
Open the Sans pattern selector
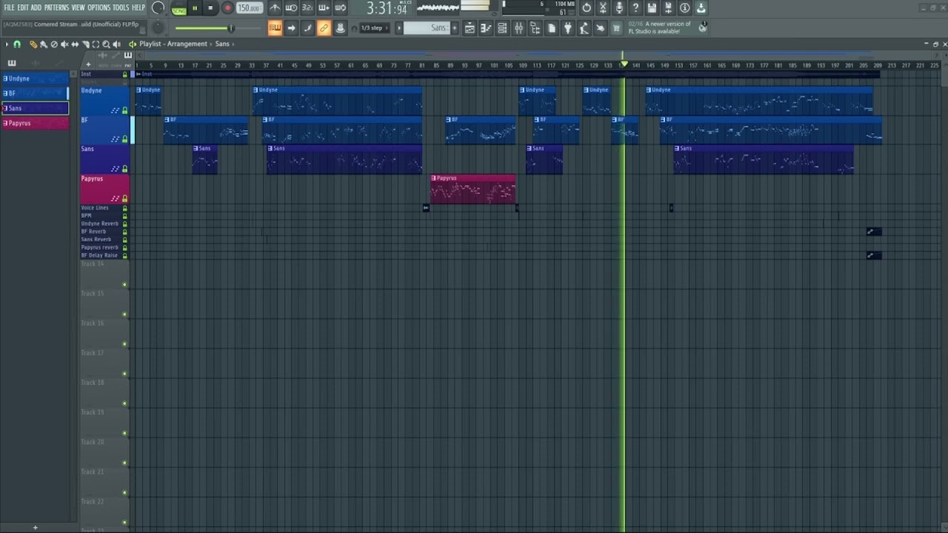[x=427, y=28]
